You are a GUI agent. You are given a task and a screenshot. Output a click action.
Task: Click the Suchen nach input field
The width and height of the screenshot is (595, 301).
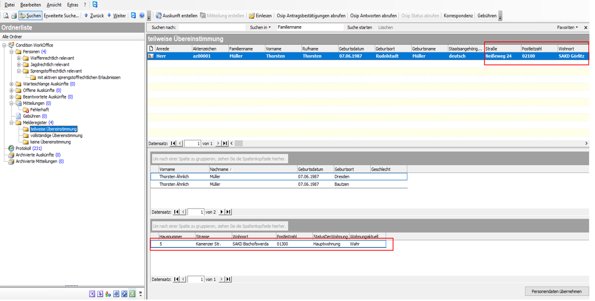212,28
